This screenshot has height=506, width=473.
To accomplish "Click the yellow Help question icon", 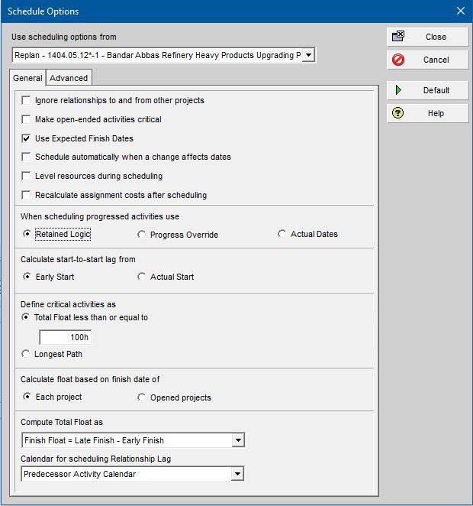I will (x=398, y=113).
